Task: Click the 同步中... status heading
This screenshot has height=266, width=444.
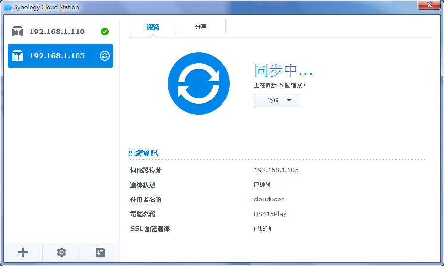Action: [283, 70]
